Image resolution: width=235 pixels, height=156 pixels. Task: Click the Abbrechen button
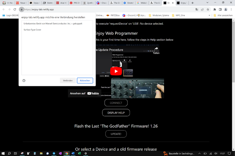pyautogui.click(x=85, y=81)
